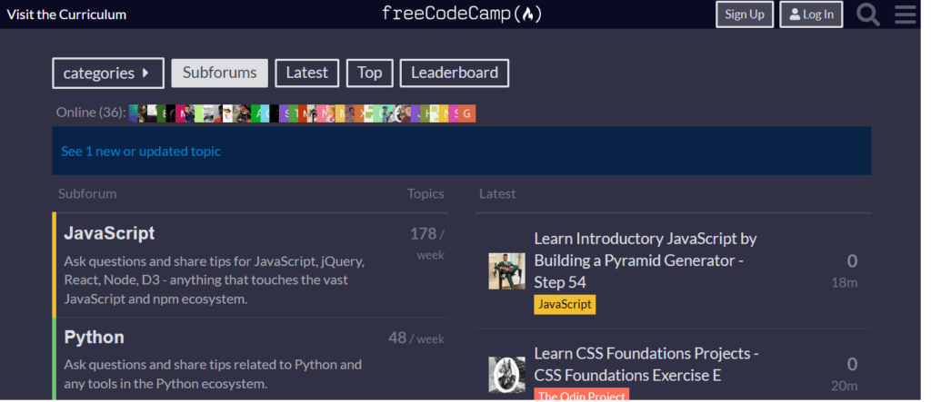The width and height of the screenshot is (931, 402).
Task: Expand the categories dropdown
Action: (108, 73)
